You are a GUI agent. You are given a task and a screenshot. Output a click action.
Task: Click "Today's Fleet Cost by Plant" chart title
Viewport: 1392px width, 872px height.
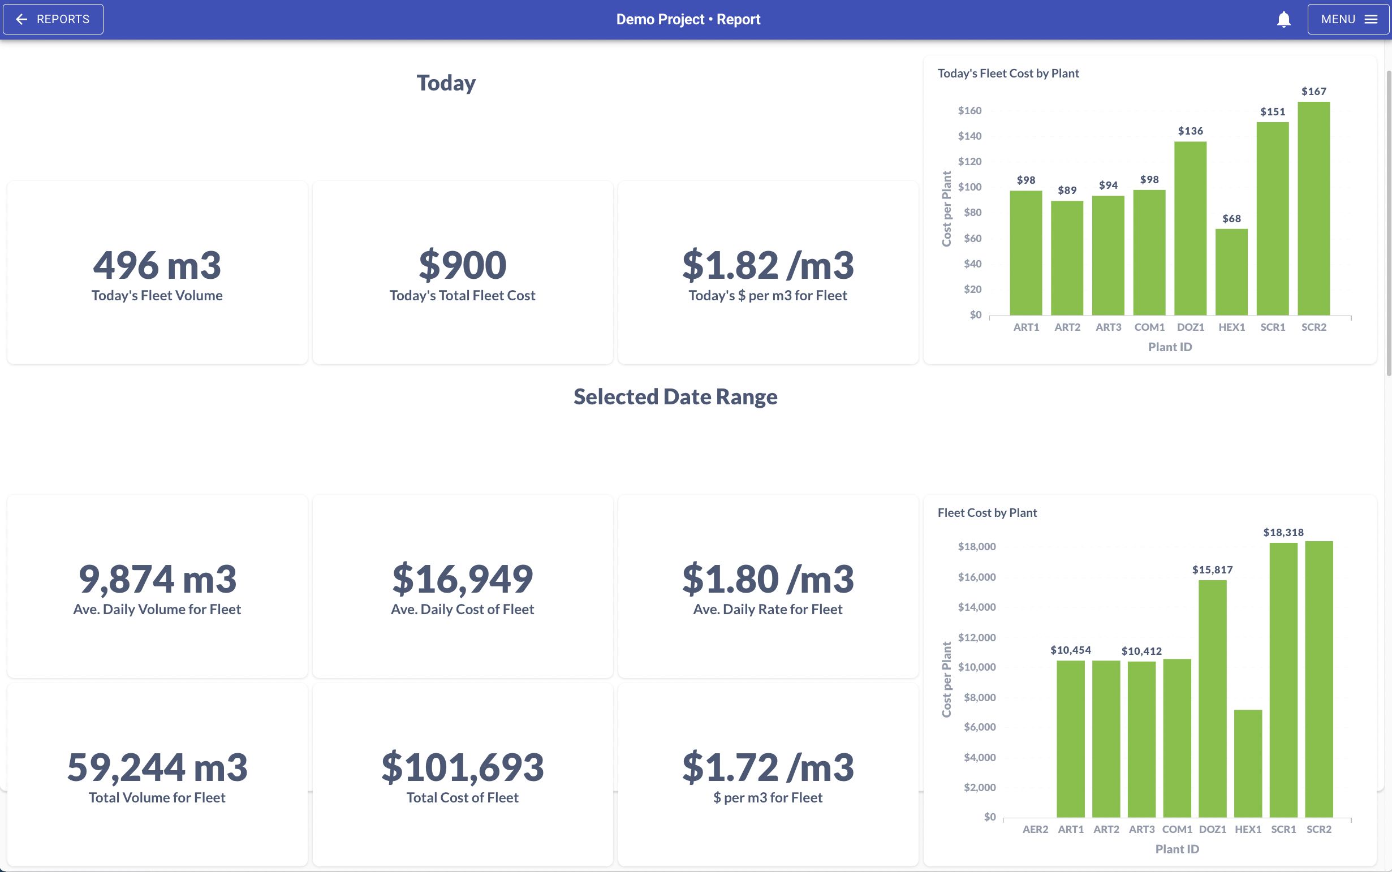click(1008, 74)
